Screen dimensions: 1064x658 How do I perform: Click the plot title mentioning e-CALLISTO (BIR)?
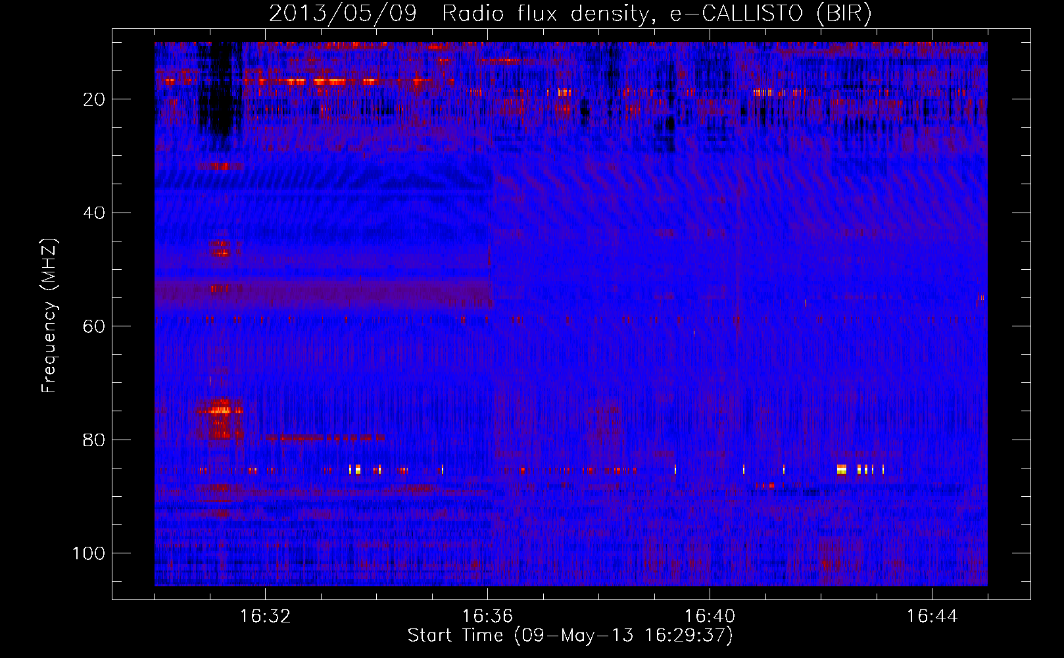[570, 14]
